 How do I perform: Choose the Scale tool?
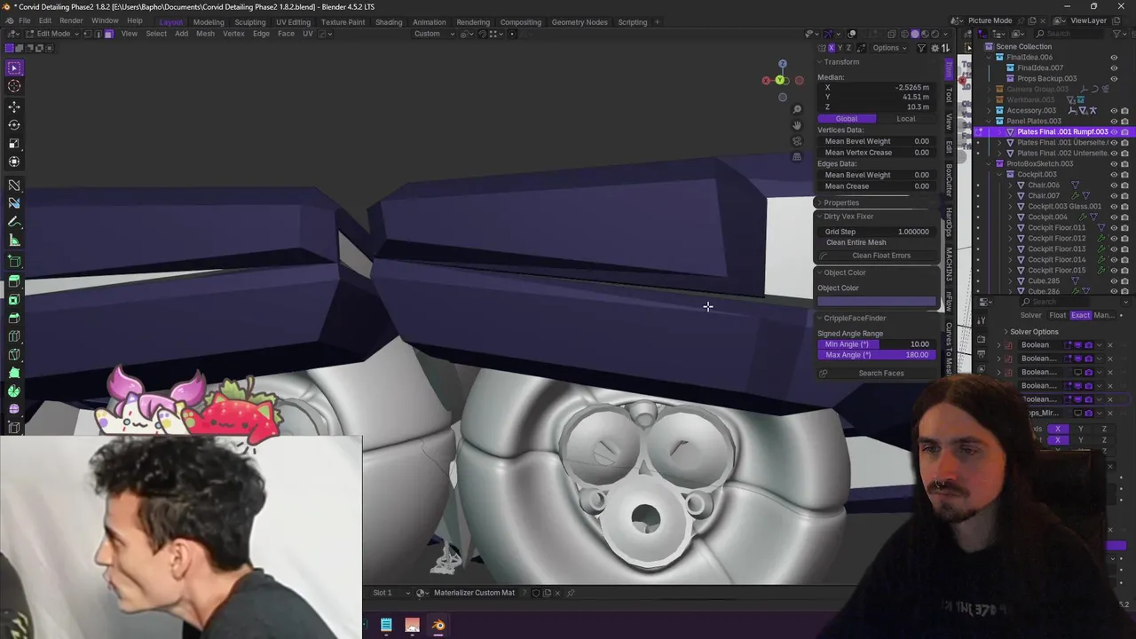pos(14,143)
